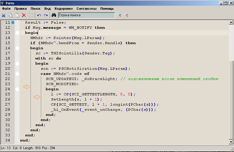Click the Copy icon in toolbar
Screen dimensions: 234x152
point(10,15)
